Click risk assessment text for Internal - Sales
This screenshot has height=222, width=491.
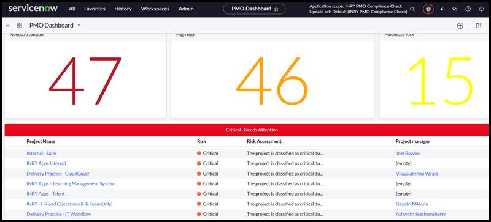point(285,154)
